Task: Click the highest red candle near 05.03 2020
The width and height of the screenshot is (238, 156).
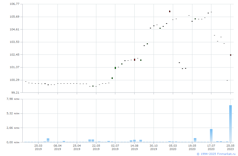Action: click(170, 11)
